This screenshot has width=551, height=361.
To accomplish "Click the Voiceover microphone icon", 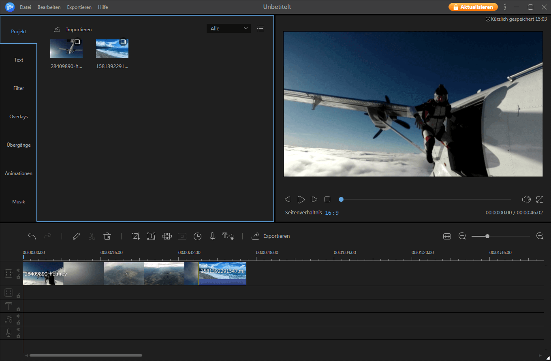I will [x=212, y=236].
